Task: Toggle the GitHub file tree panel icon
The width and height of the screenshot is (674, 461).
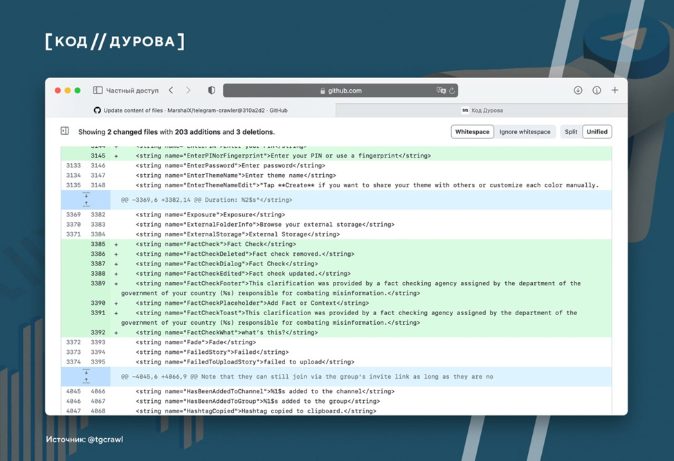Action: (65, 131)
